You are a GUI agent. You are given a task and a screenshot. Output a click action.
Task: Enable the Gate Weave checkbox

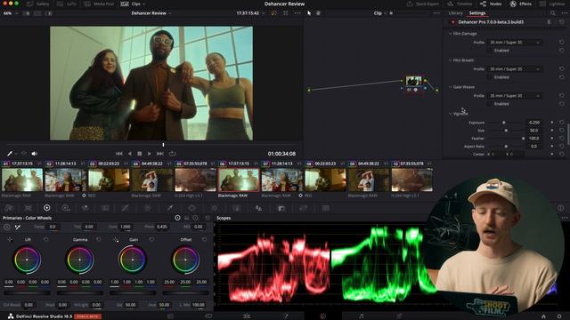click(490, 104)
